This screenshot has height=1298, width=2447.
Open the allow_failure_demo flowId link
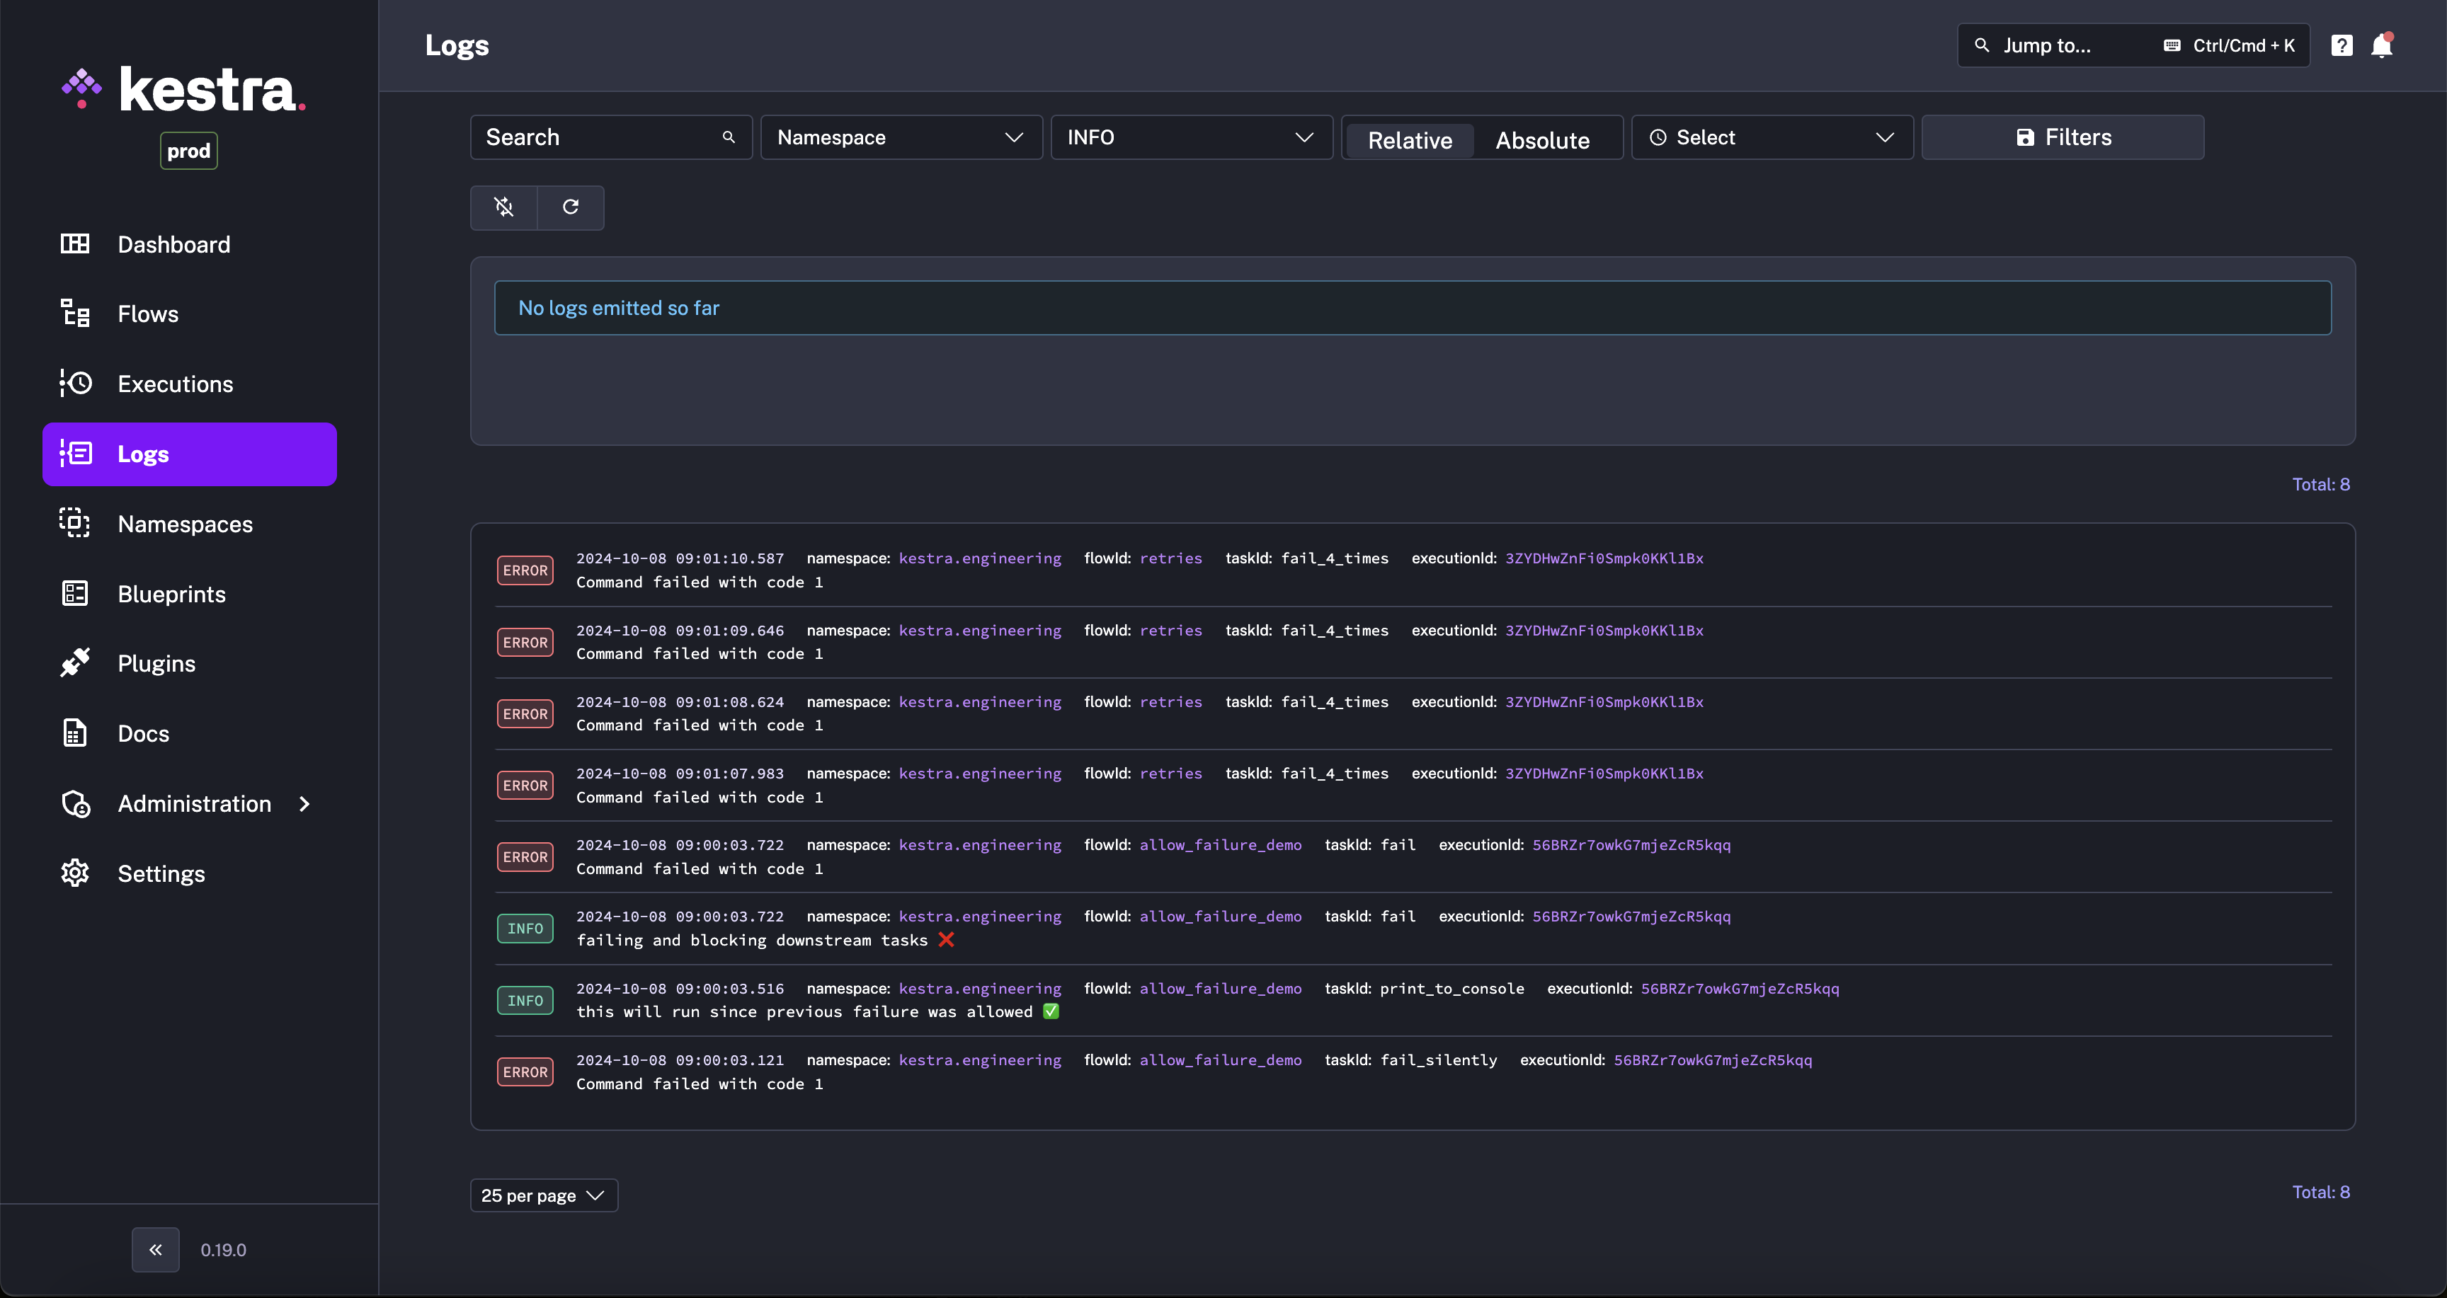coord(1220,845)
